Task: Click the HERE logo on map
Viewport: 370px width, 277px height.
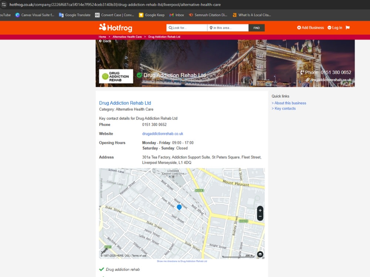Action: 105,251
